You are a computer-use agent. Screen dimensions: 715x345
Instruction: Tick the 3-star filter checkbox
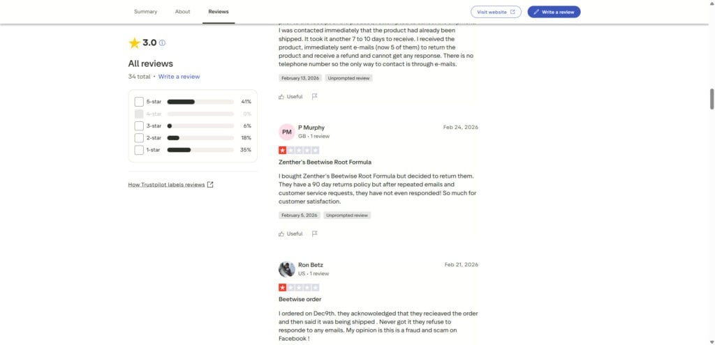[x=139, y=126]
